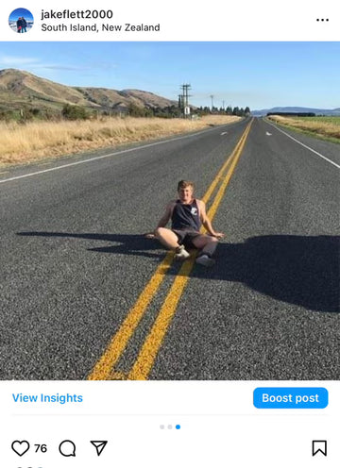
Task: Jump to the first carousel dot
Action: (x=161, y=426)
